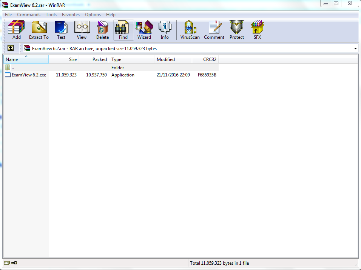Click the Application type cell
Viewport: 361px width, 270px height.
[x=123, y=75]
